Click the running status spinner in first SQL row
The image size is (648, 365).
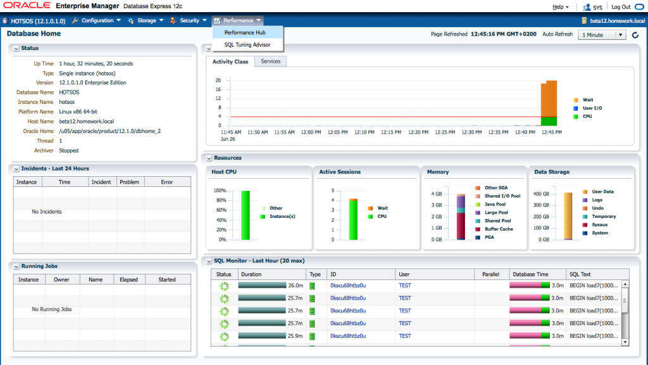(223, 286)
